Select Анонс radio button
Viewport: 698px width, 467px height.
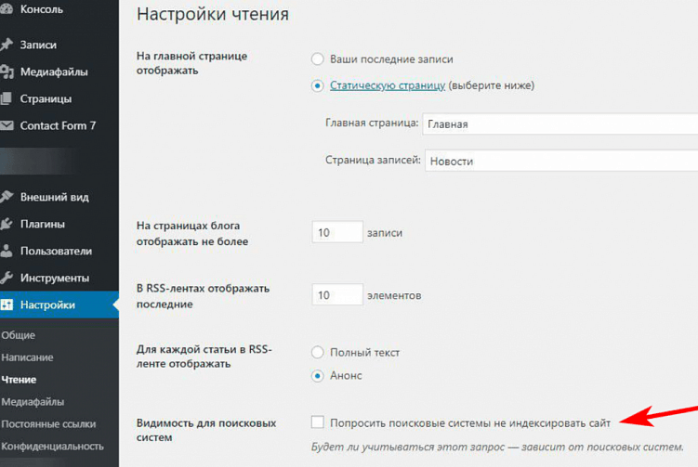[317, 376]
